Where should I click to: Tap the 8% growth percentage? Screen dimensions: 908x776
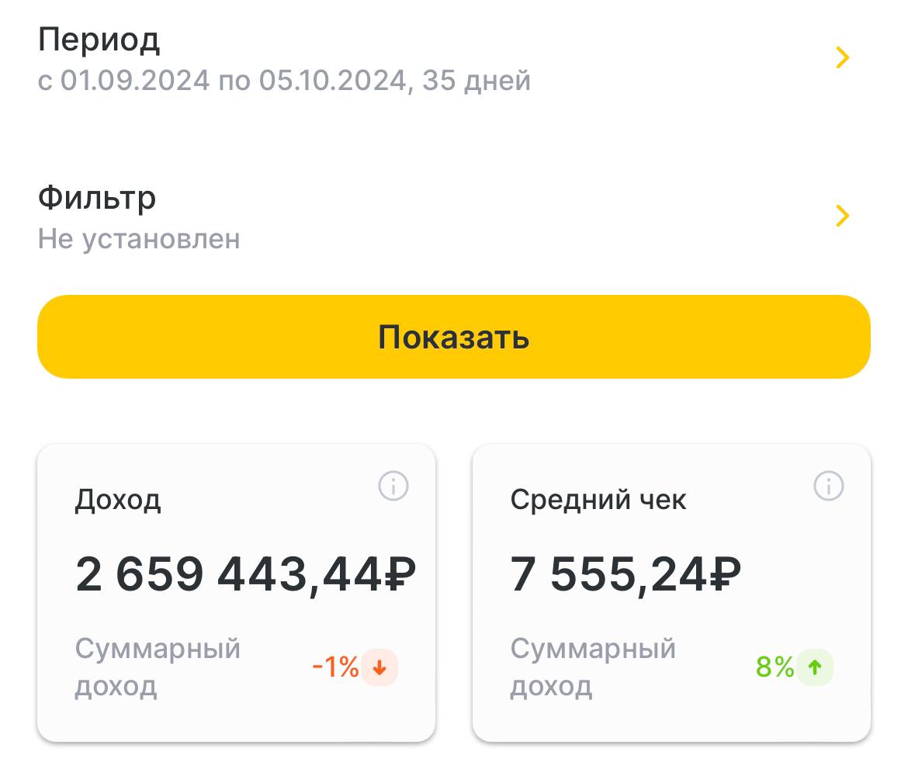[775, 667]
